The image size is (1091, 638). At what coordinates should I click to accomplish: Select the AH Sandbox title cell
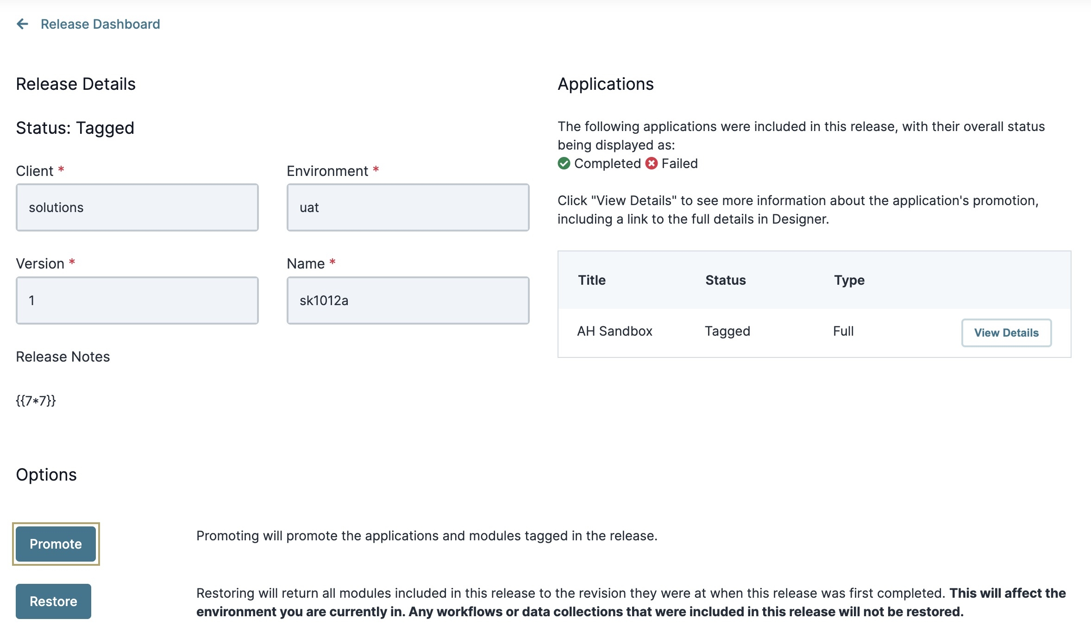614,331
